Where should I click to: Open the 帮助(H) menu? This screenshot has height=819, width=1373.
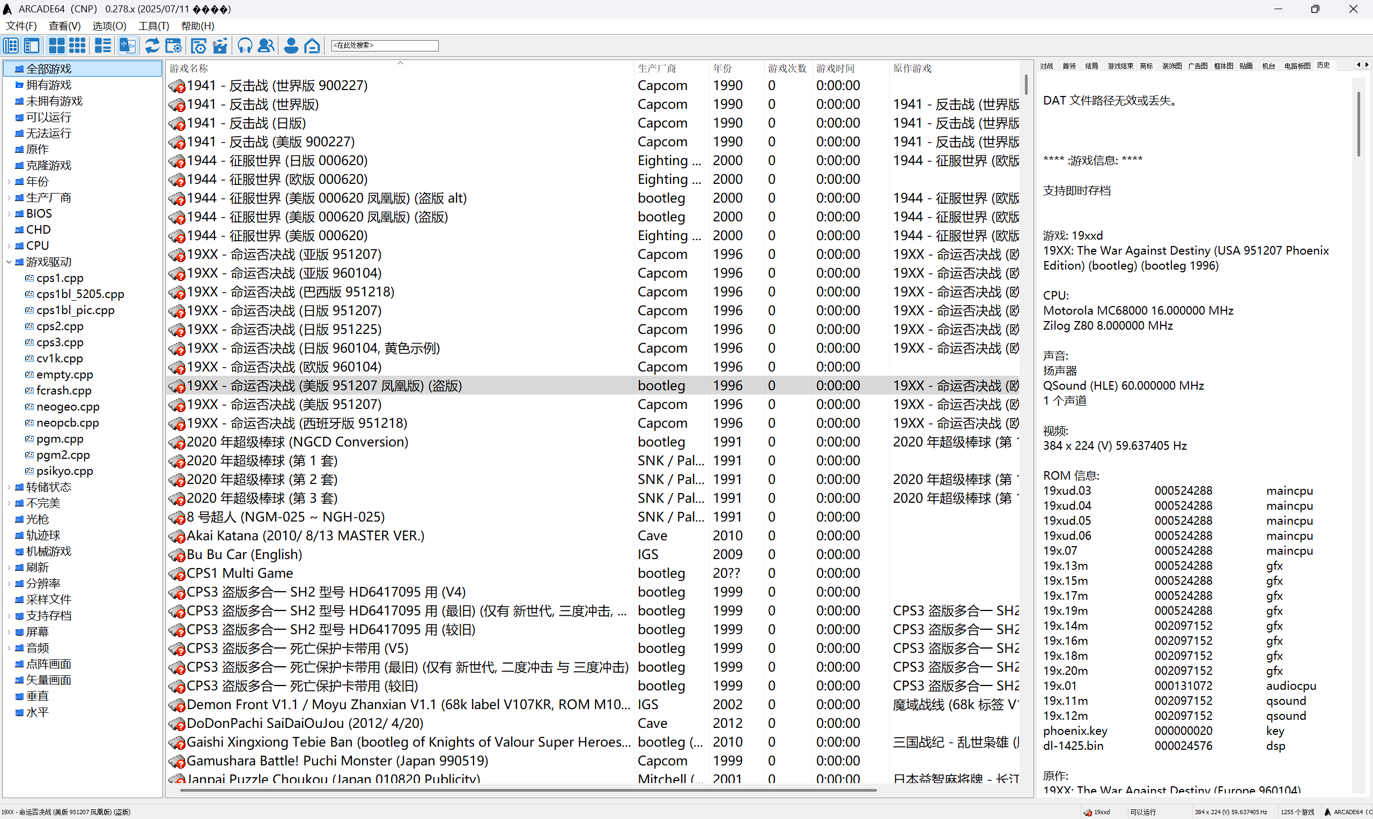[198, 26]
